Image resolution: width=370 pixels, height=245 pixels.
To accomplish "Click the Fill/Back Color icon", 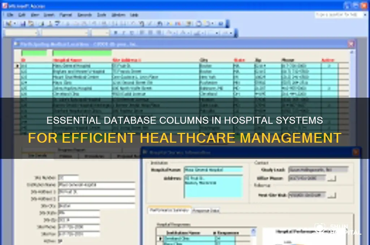I will [169, 32].
